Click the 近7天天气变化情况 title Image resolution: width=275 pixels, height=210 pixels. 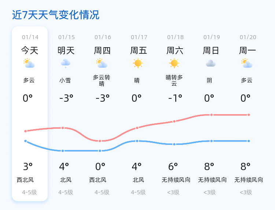coord(56,15)
